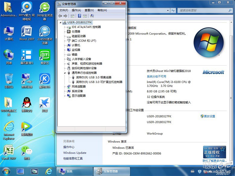This screenshot has height=176, width=235.
Task: Expand the 显示适配器 node
Action: point(65,96)
